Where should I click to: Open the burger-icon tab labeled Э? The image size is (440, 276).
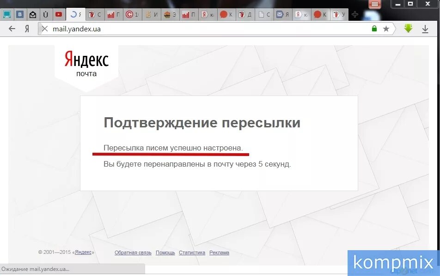coord(171,15)
